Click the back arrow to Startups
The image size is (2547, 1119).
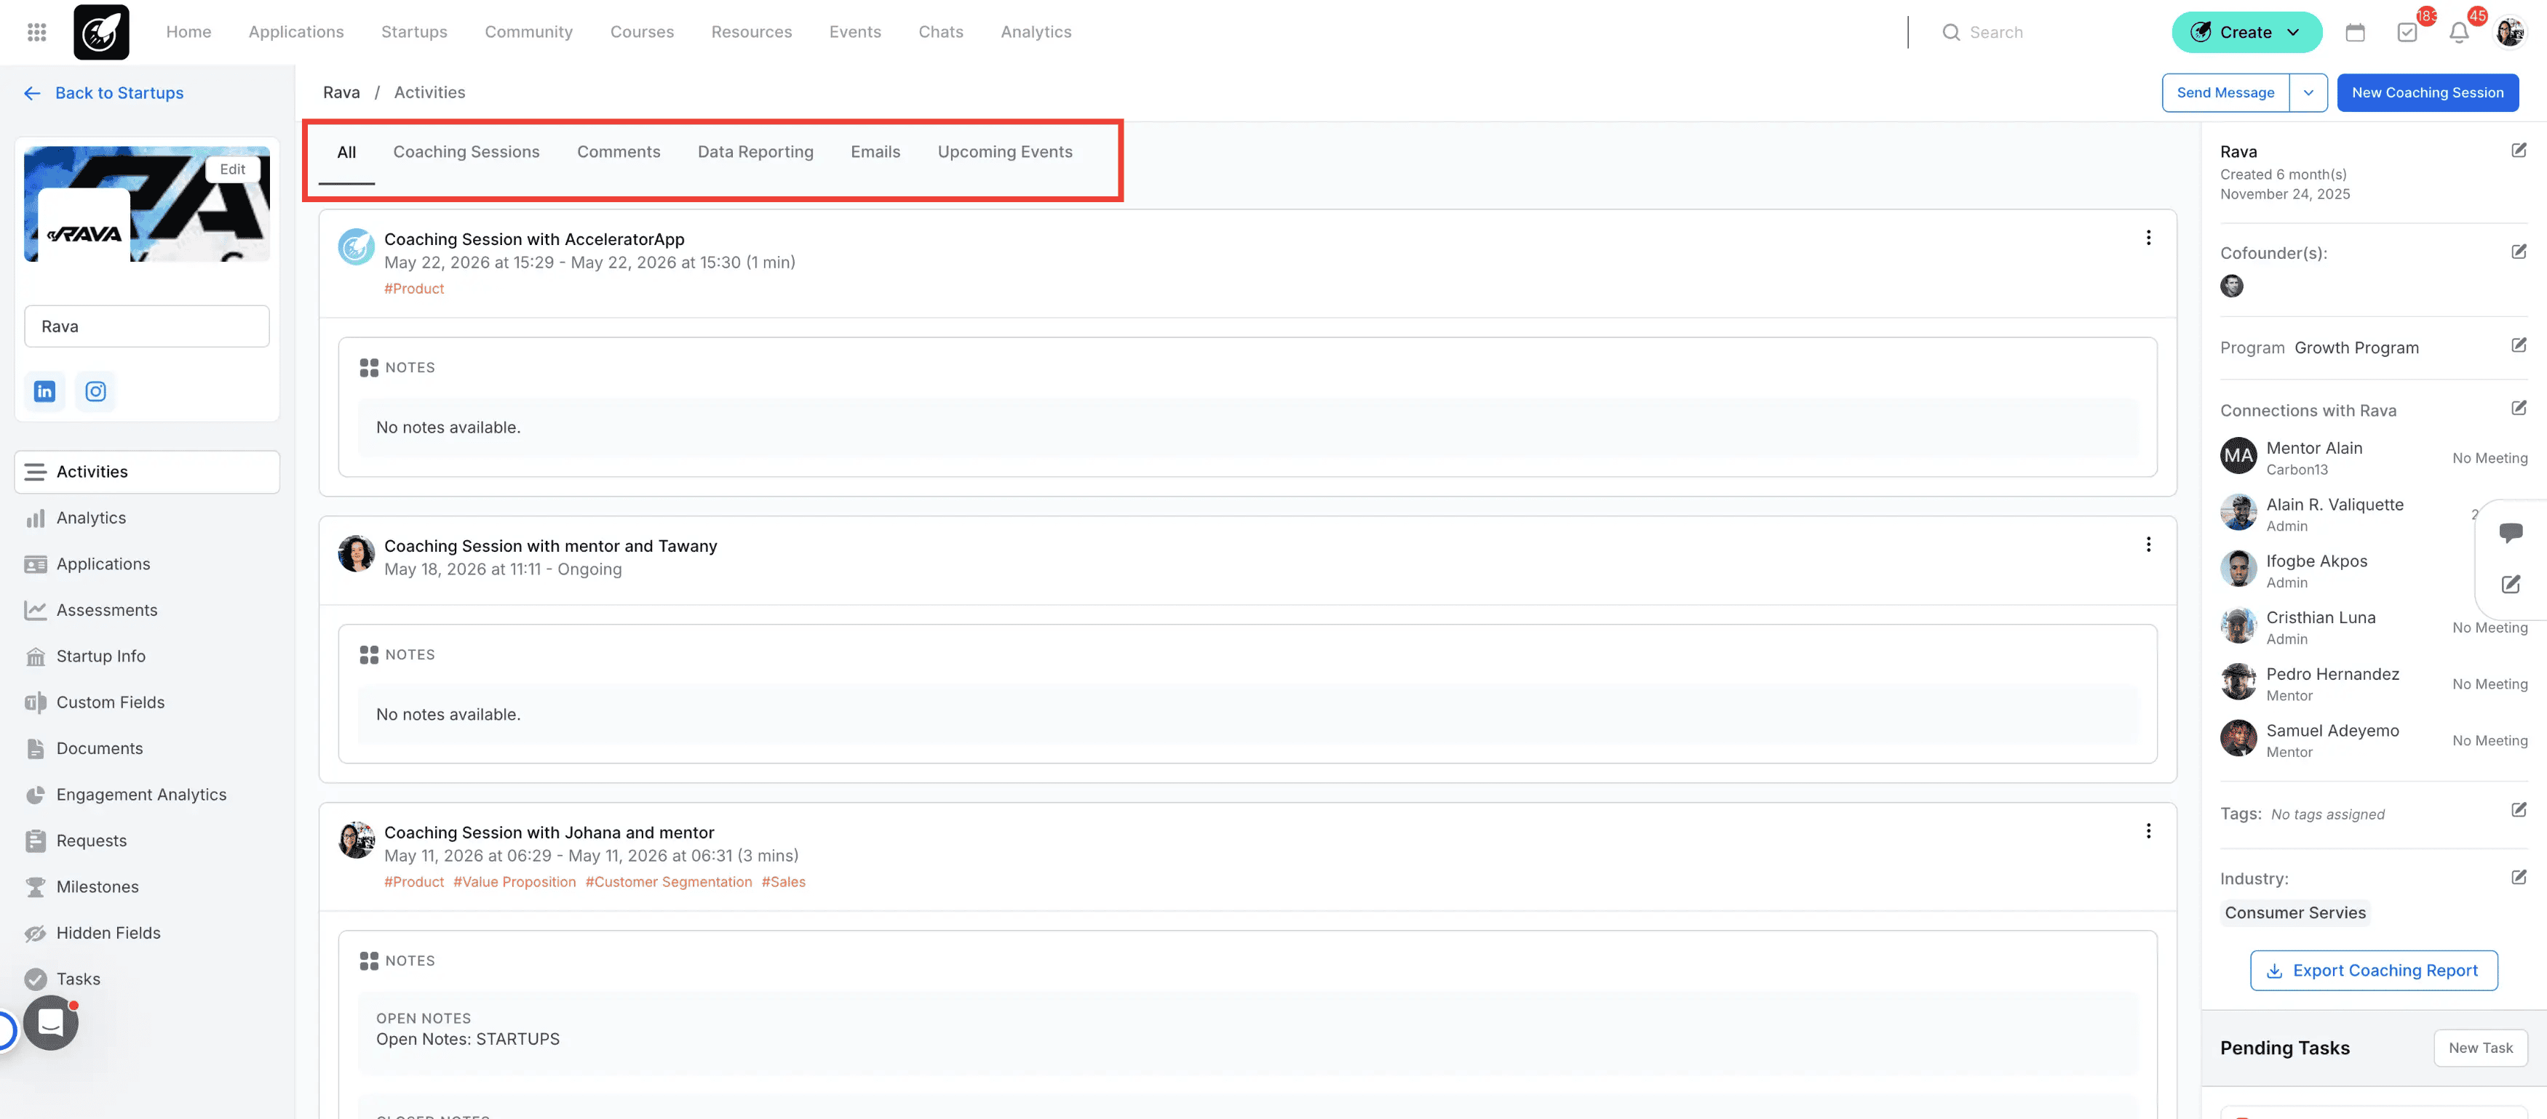pyautogui.click(x=33, y=93)
